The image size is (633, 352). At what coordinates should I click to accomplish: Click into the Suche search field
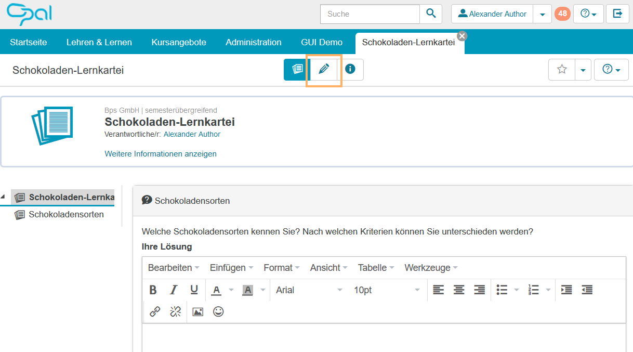pos(370,14)
